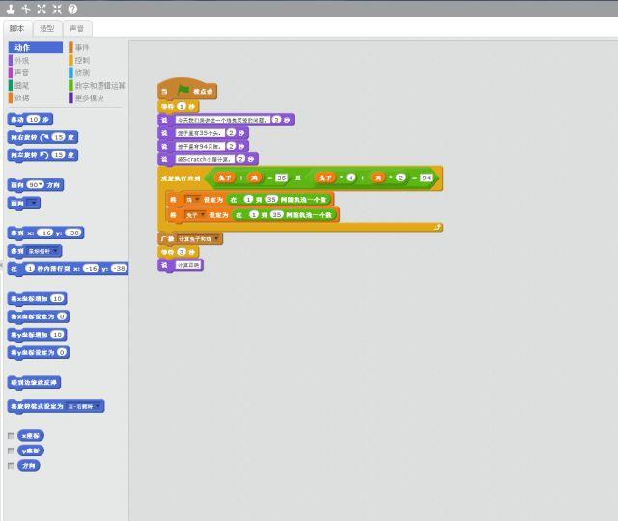Click the green flag hat block
Viewport: 618px width, 521px height.
click(x=187, y=92)
